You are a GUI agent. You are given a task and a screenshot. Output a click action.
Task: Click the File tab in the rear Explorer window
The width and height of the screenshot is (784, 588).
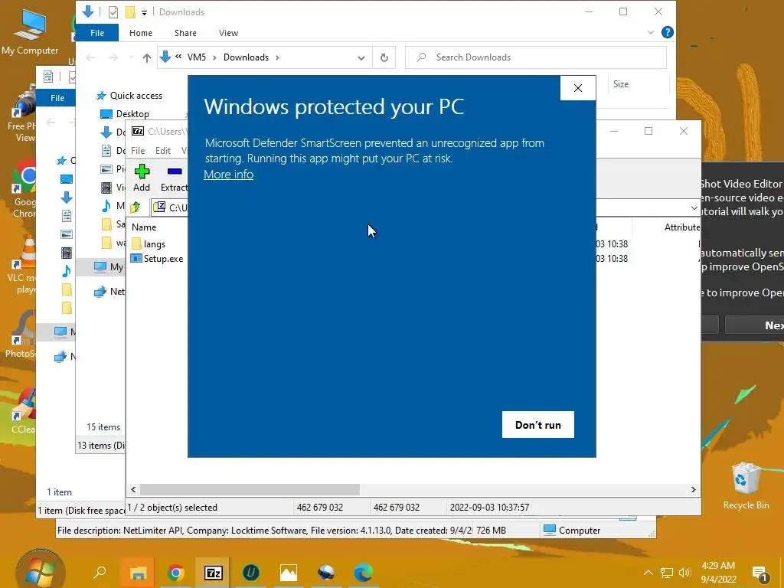[57, 98]
